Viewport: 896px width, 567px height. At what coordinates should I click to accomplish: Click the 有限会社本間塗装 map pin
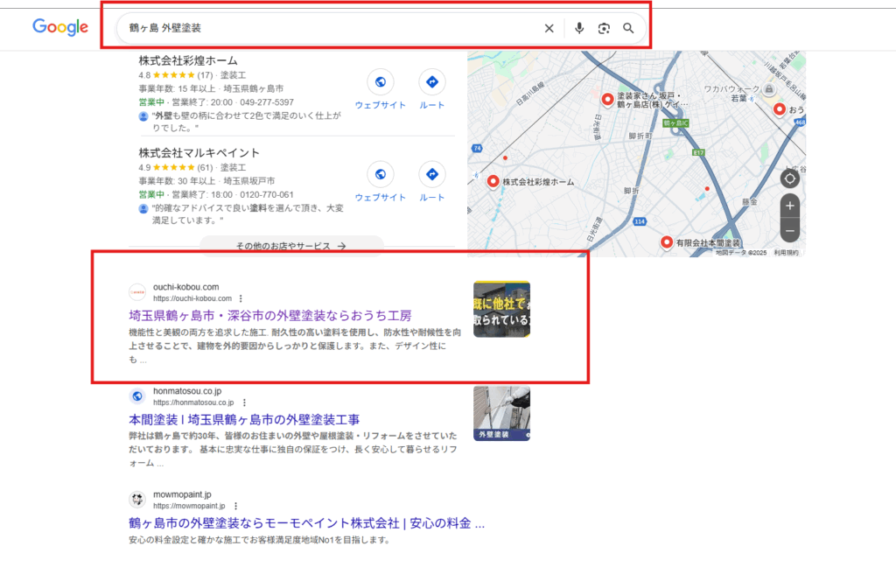click(x=667, y=241)
